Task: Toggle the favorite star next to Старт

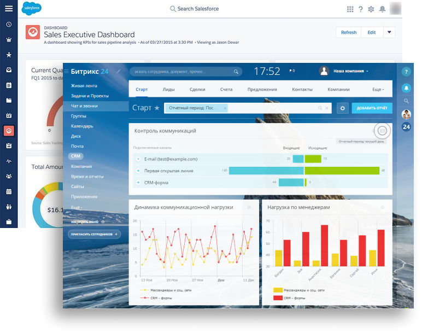Action: click(x=157, y=108)
